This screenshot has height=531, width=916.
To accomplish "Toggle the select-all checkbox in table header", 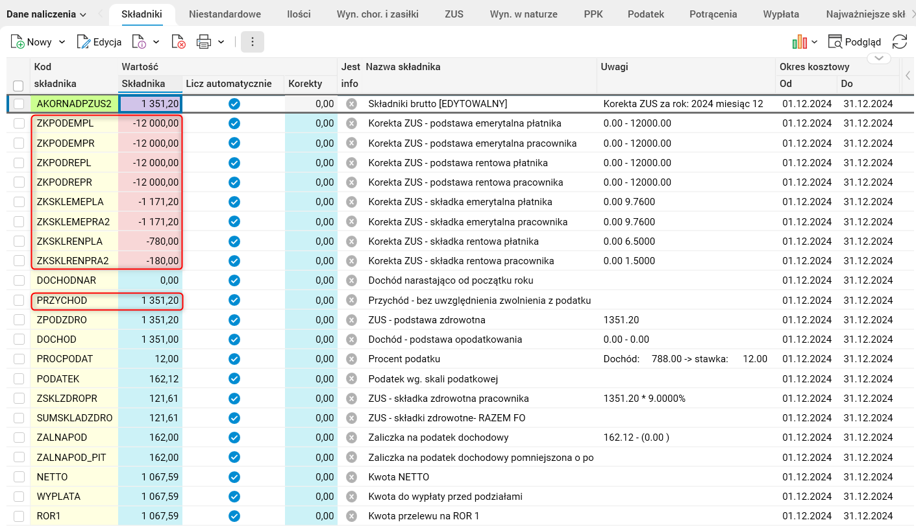I will [18, 85].
